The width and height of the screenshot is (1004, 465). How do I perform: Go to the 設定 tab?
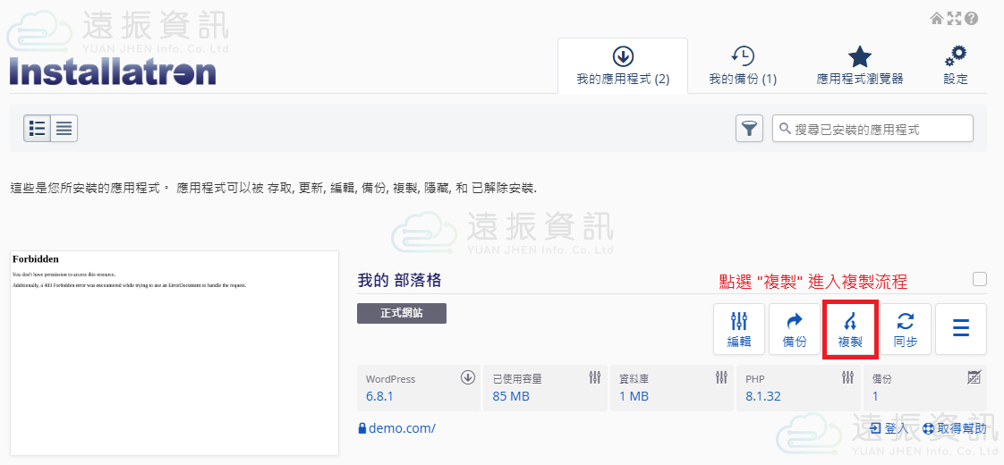coord(956,66)
